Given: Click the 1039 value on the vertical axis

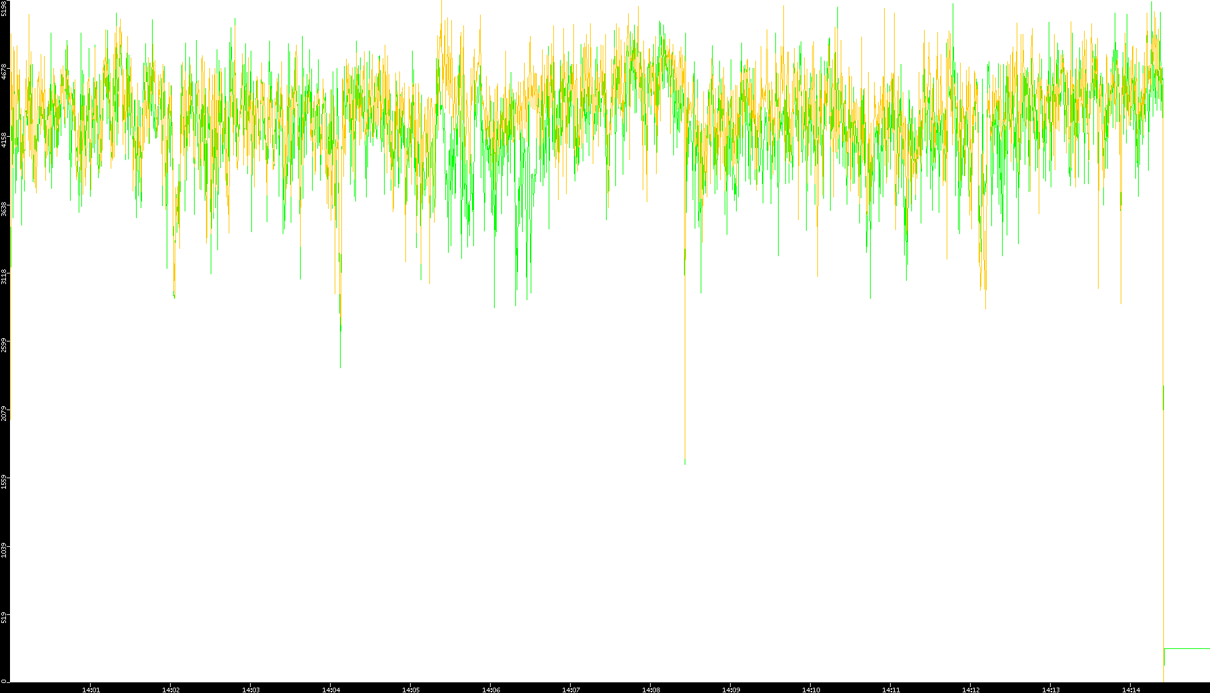Looking at the screenshot, I should click(x=5, y=550).
